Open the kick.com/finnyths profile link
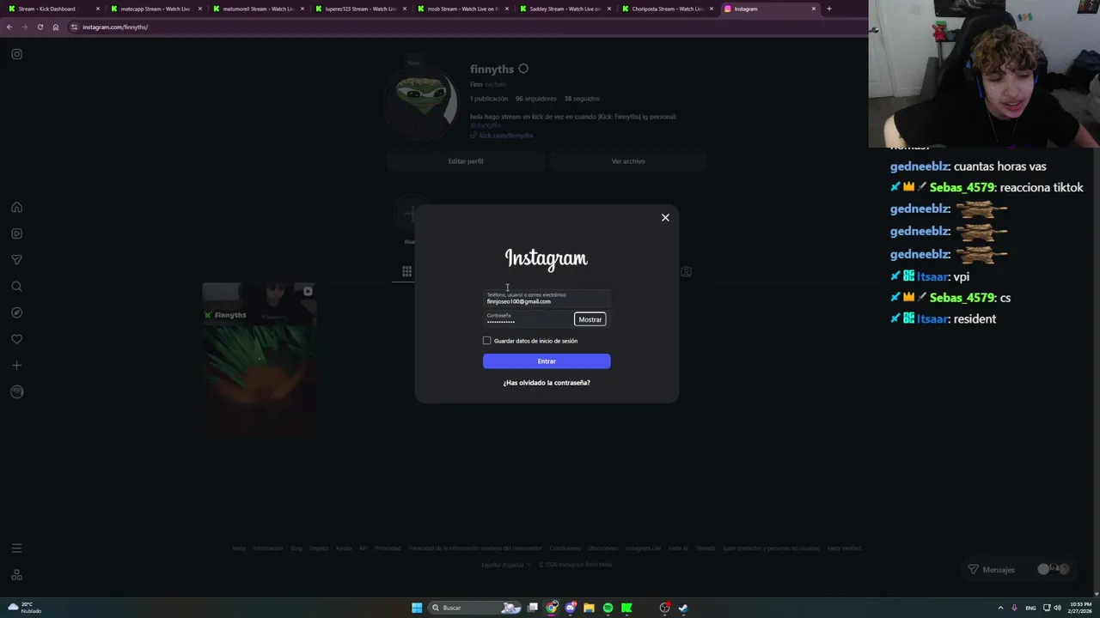The width and height of the screenshot is (1100, 618). (506, 136)
